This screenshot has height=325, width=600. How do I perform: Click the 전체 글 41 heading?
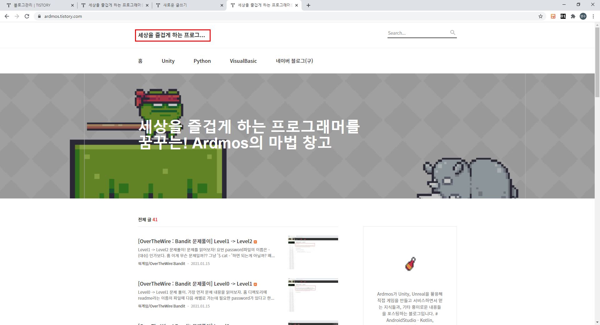[148, 220]
